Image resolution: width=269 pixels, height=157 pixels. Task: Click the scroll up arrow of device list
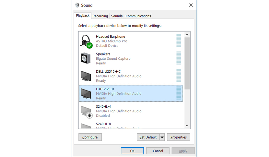point(187,35)
